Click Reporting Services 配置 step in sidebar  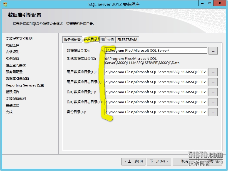(x=25, y=85)
